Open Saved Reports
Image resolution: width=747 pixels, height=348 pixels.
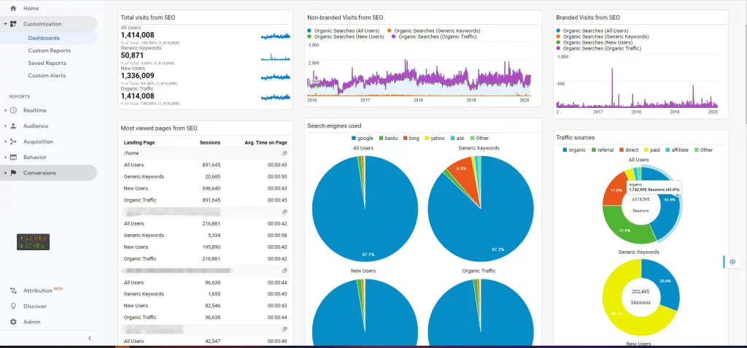click(47, 63)
